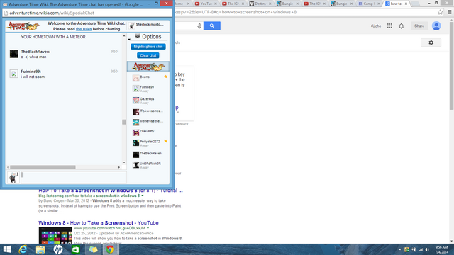
Task: Switch to the Destiny tab
Action: coord(260,4)
